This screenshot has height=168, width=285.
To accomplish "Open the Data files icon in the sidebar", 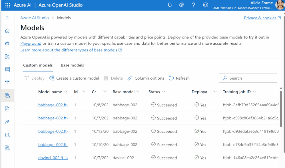I will pyautogui.click(x=7, y=134).
